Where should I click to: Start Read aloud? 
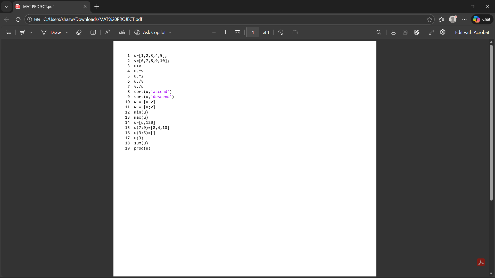tap(108, 32)
